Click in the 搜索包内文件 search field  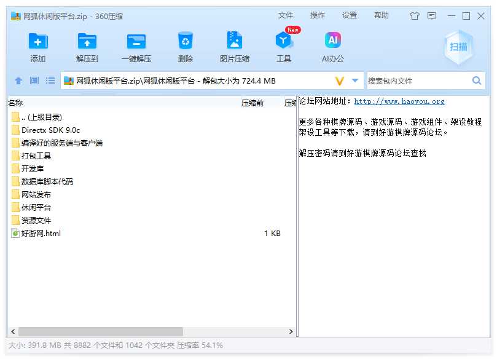(418, 81)
